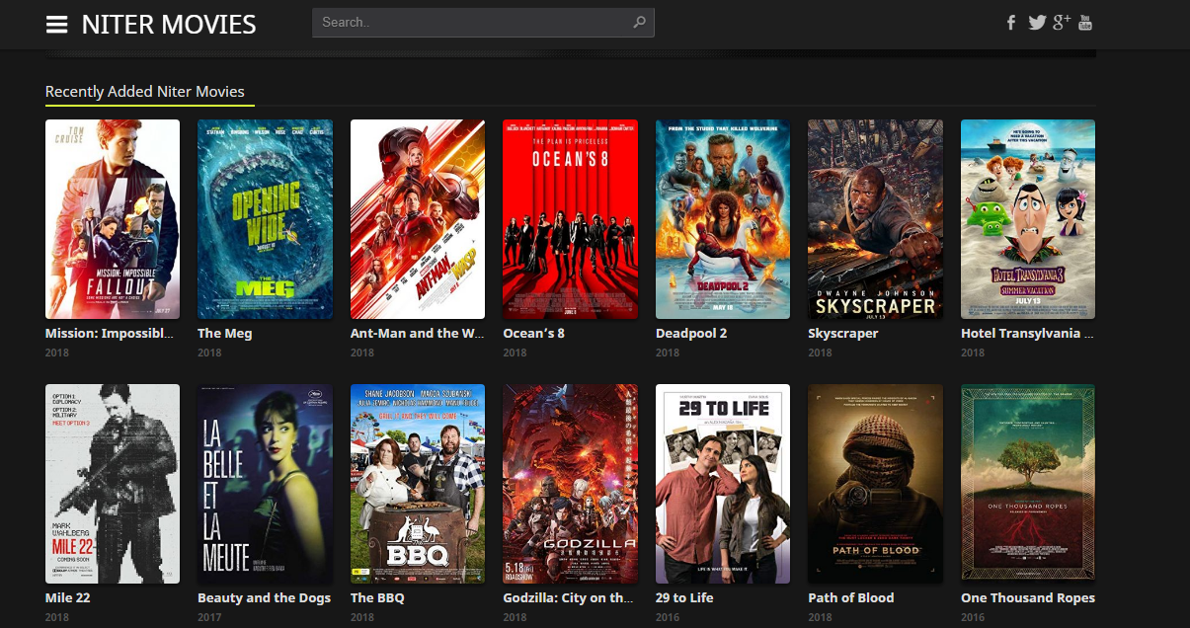Viewport: 1190px width, 628px height.
Task: Open the Ocean's 8 poster
Action: click(570, 219)
